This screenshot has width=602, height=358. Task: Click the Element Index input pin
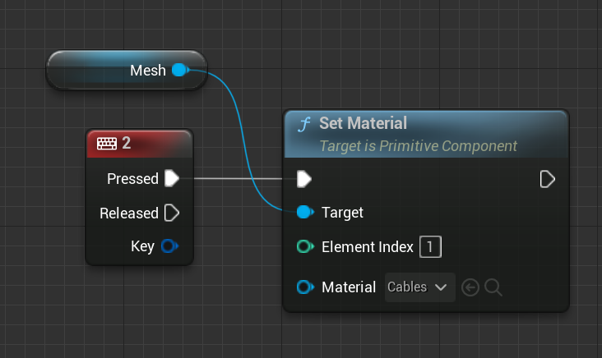point(304,246)
